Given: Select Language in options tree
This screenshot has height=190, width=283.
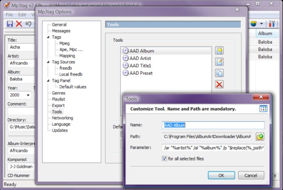Looking at the screenshot, I should 61,124.
